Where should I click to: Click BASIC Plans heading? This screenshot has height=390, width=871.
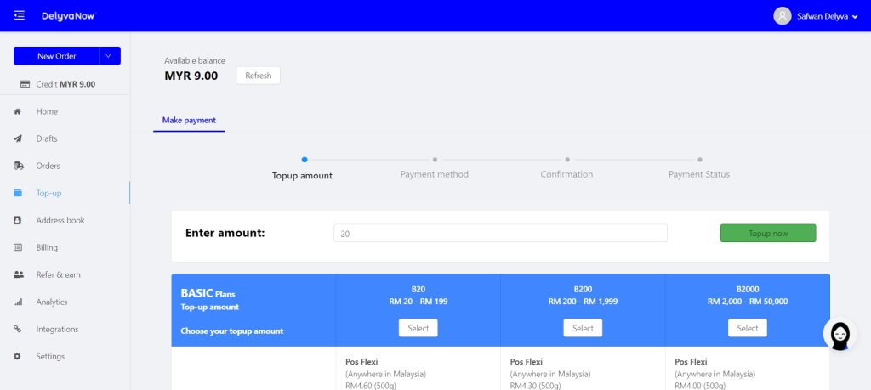click(208, 293)
